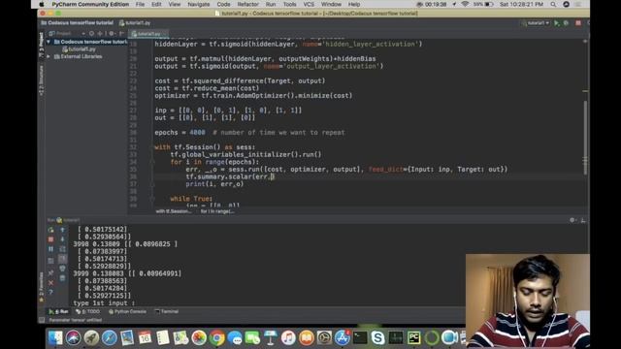This screenshot has height=349, width=621.
Task: Pin the Run tab
Action: (x=50, y=273)
